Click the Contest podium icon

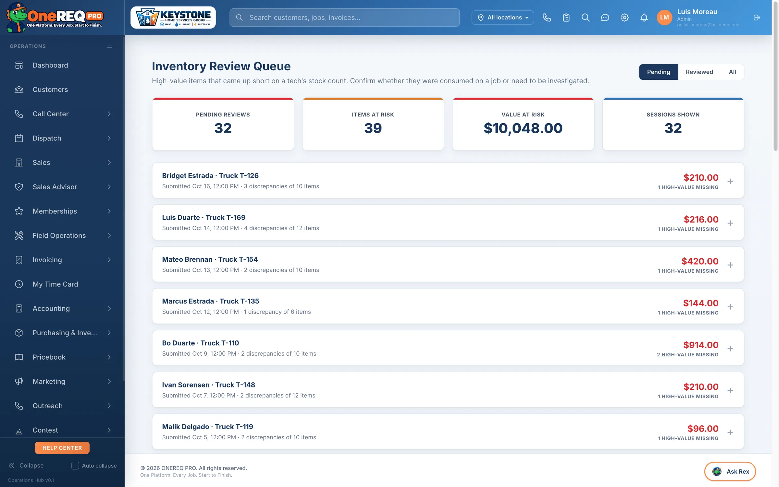coord(19,431)
